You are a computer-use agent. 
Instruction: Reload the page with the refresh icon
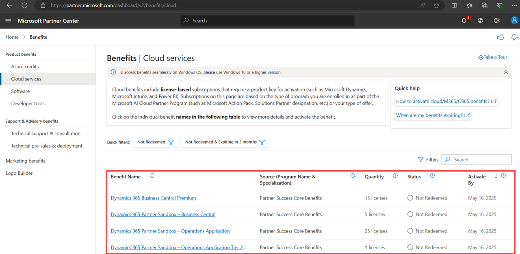(x=24, y=5)
